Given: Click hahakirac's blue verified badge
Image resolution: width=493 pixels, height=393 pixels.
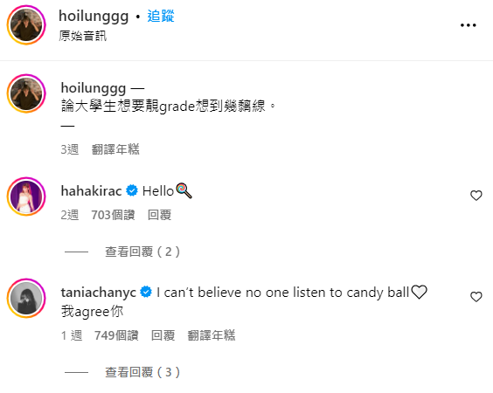Looking at the screenshot, I should pyautogui.click(x=132, y=190).
